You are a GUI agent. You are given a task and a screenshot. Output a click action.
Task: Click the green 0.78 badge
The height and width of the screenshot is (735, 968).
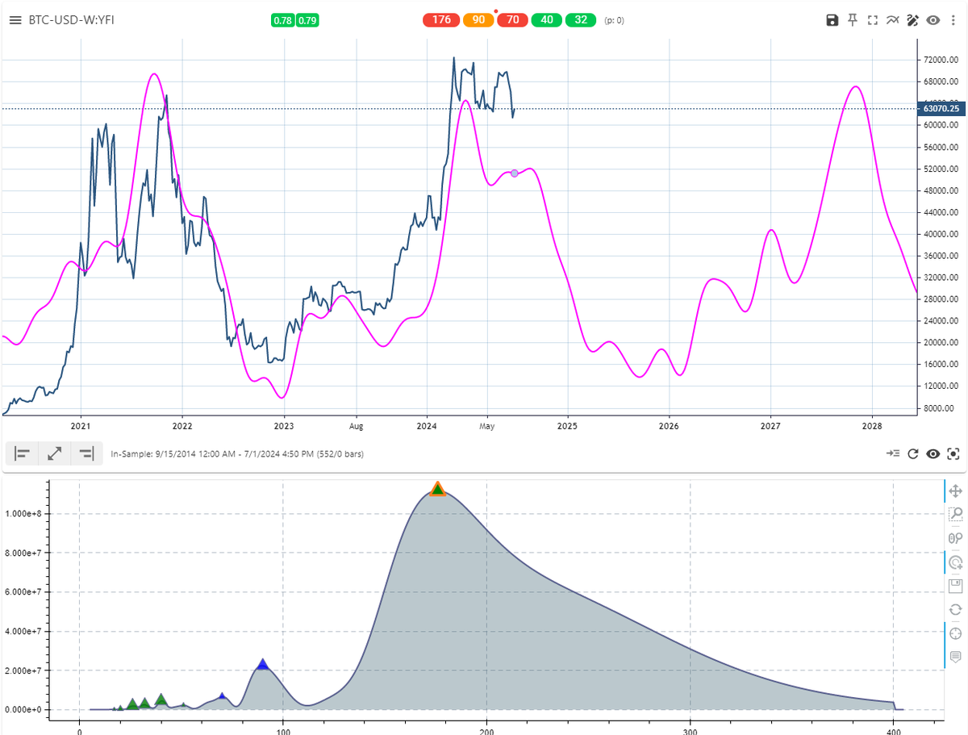[282, 20]
